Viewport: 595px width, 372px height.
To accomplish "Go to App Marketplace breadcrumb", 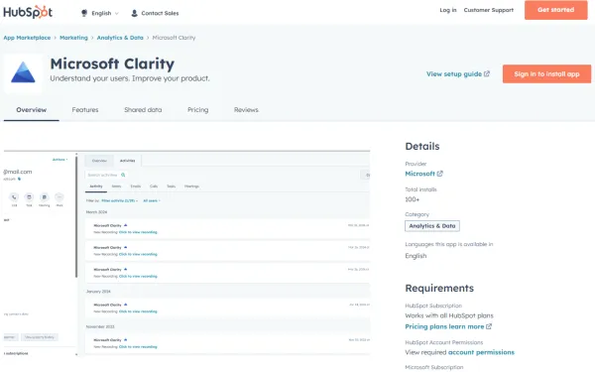I will pos(27,38).
